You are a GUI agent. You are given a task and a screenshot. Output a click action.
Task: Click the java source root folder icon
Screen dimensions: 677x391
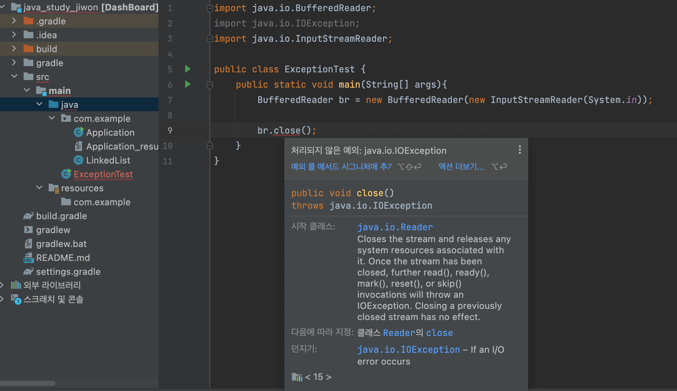point(54,104)
